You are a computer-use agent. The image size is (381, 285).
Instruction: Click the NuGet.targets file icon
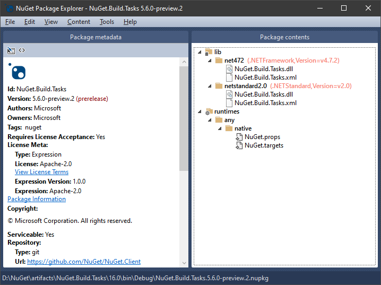pyautogui.click(x=239, y=145)
